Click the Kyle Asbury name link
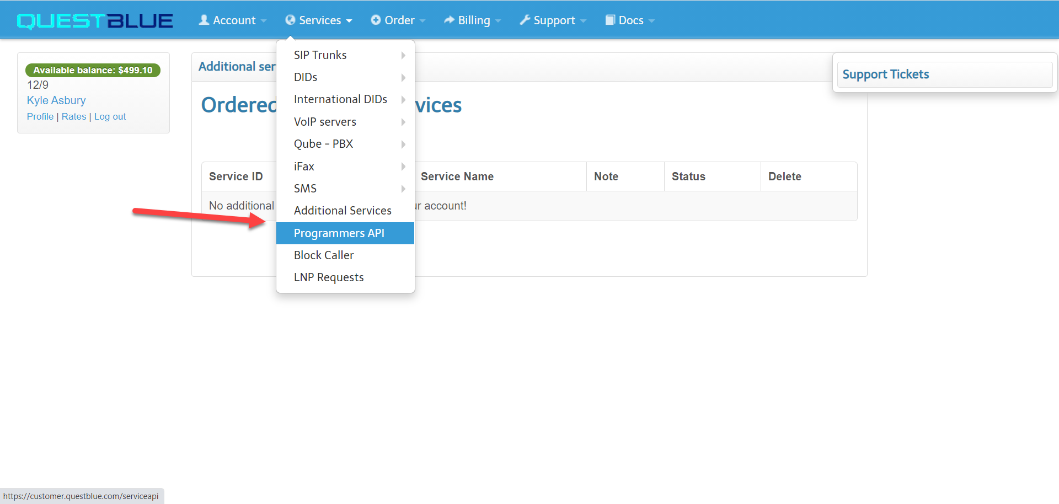This screenshot has height=504, width=1059. (x=56, y=100)
